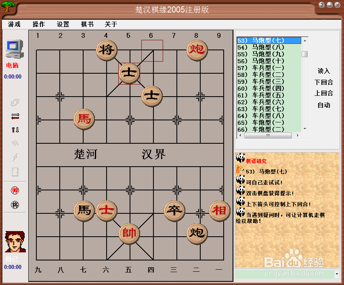Select the red 士 piece
The image size is (344, 285).
107,211
